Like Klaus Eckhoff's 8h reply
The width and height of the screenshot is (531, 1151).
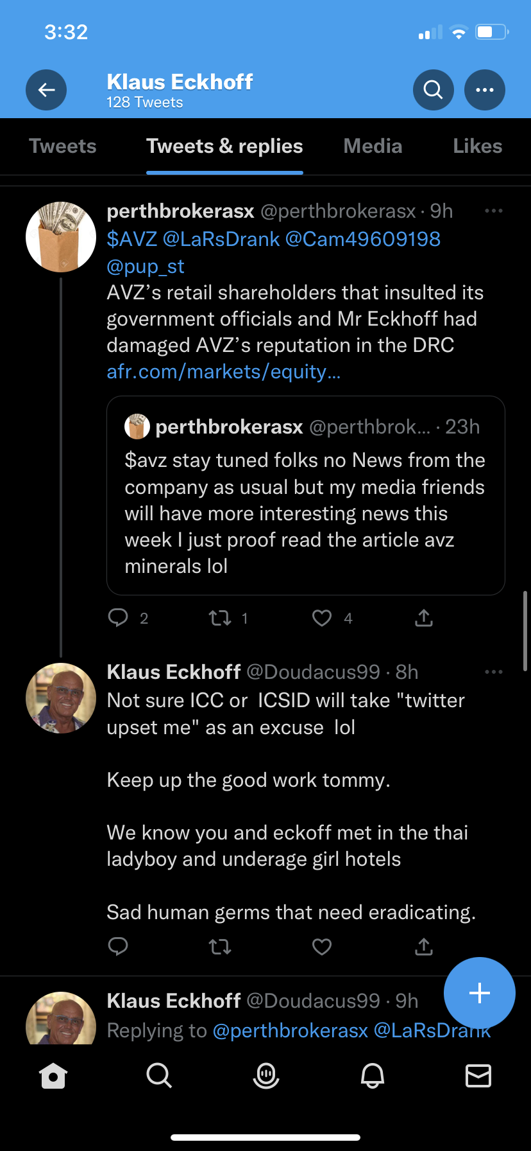click(x=322, y=947)
